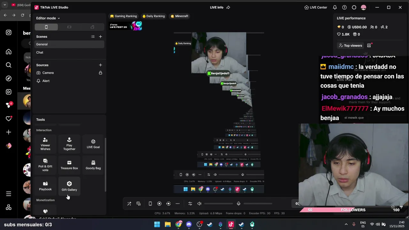Click the dashed-circle record clip icon

click(168, 203)
